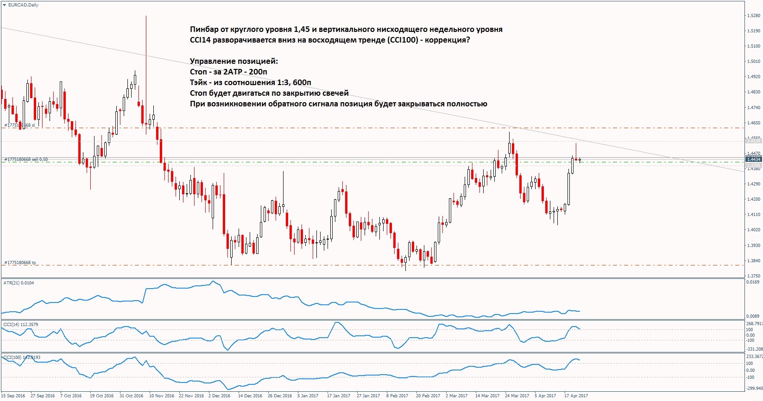The height and width of the screenshot is (401, 763).
Task: Click the 1.4920 price axis label
Action: tap(754, 76)
